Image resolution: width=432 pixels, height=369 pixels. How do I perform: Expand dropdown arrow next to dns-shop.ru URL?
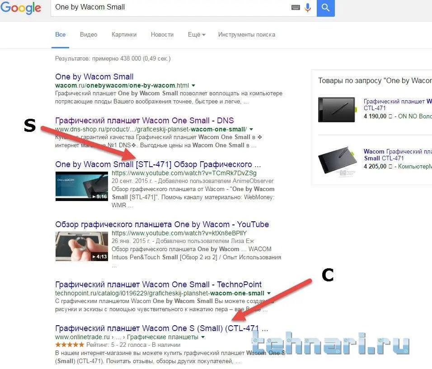pyautogui.click(x=251, y=129)
